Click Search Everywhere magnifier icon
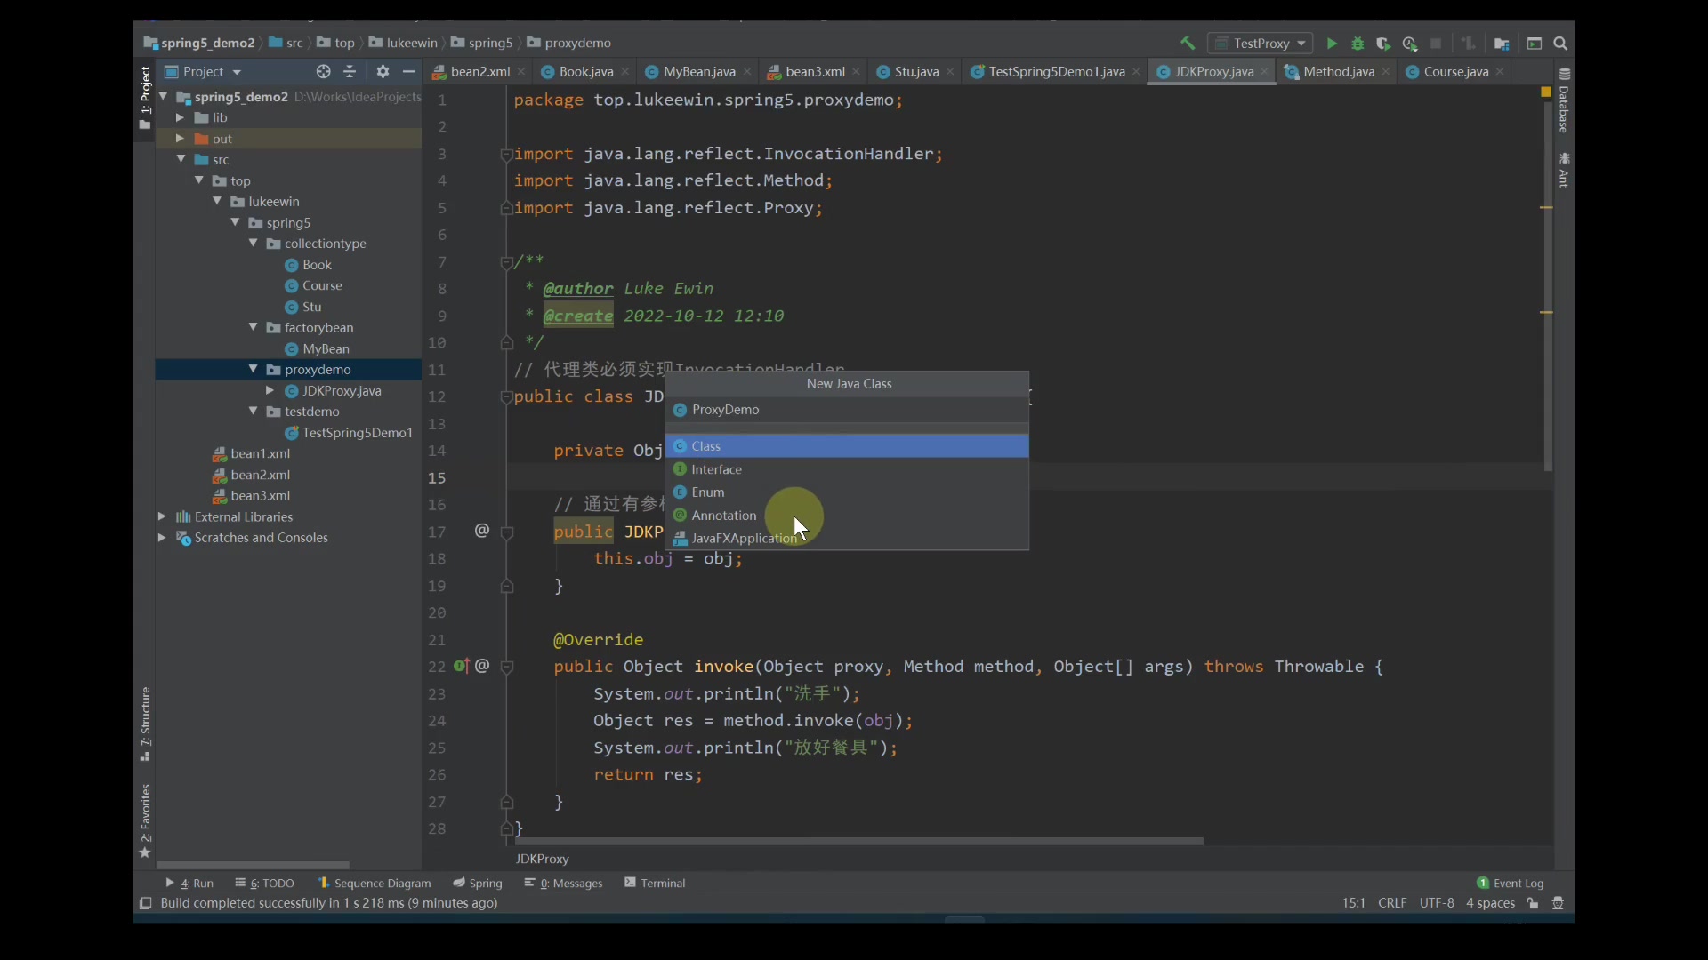 [x=1560, y=43]
